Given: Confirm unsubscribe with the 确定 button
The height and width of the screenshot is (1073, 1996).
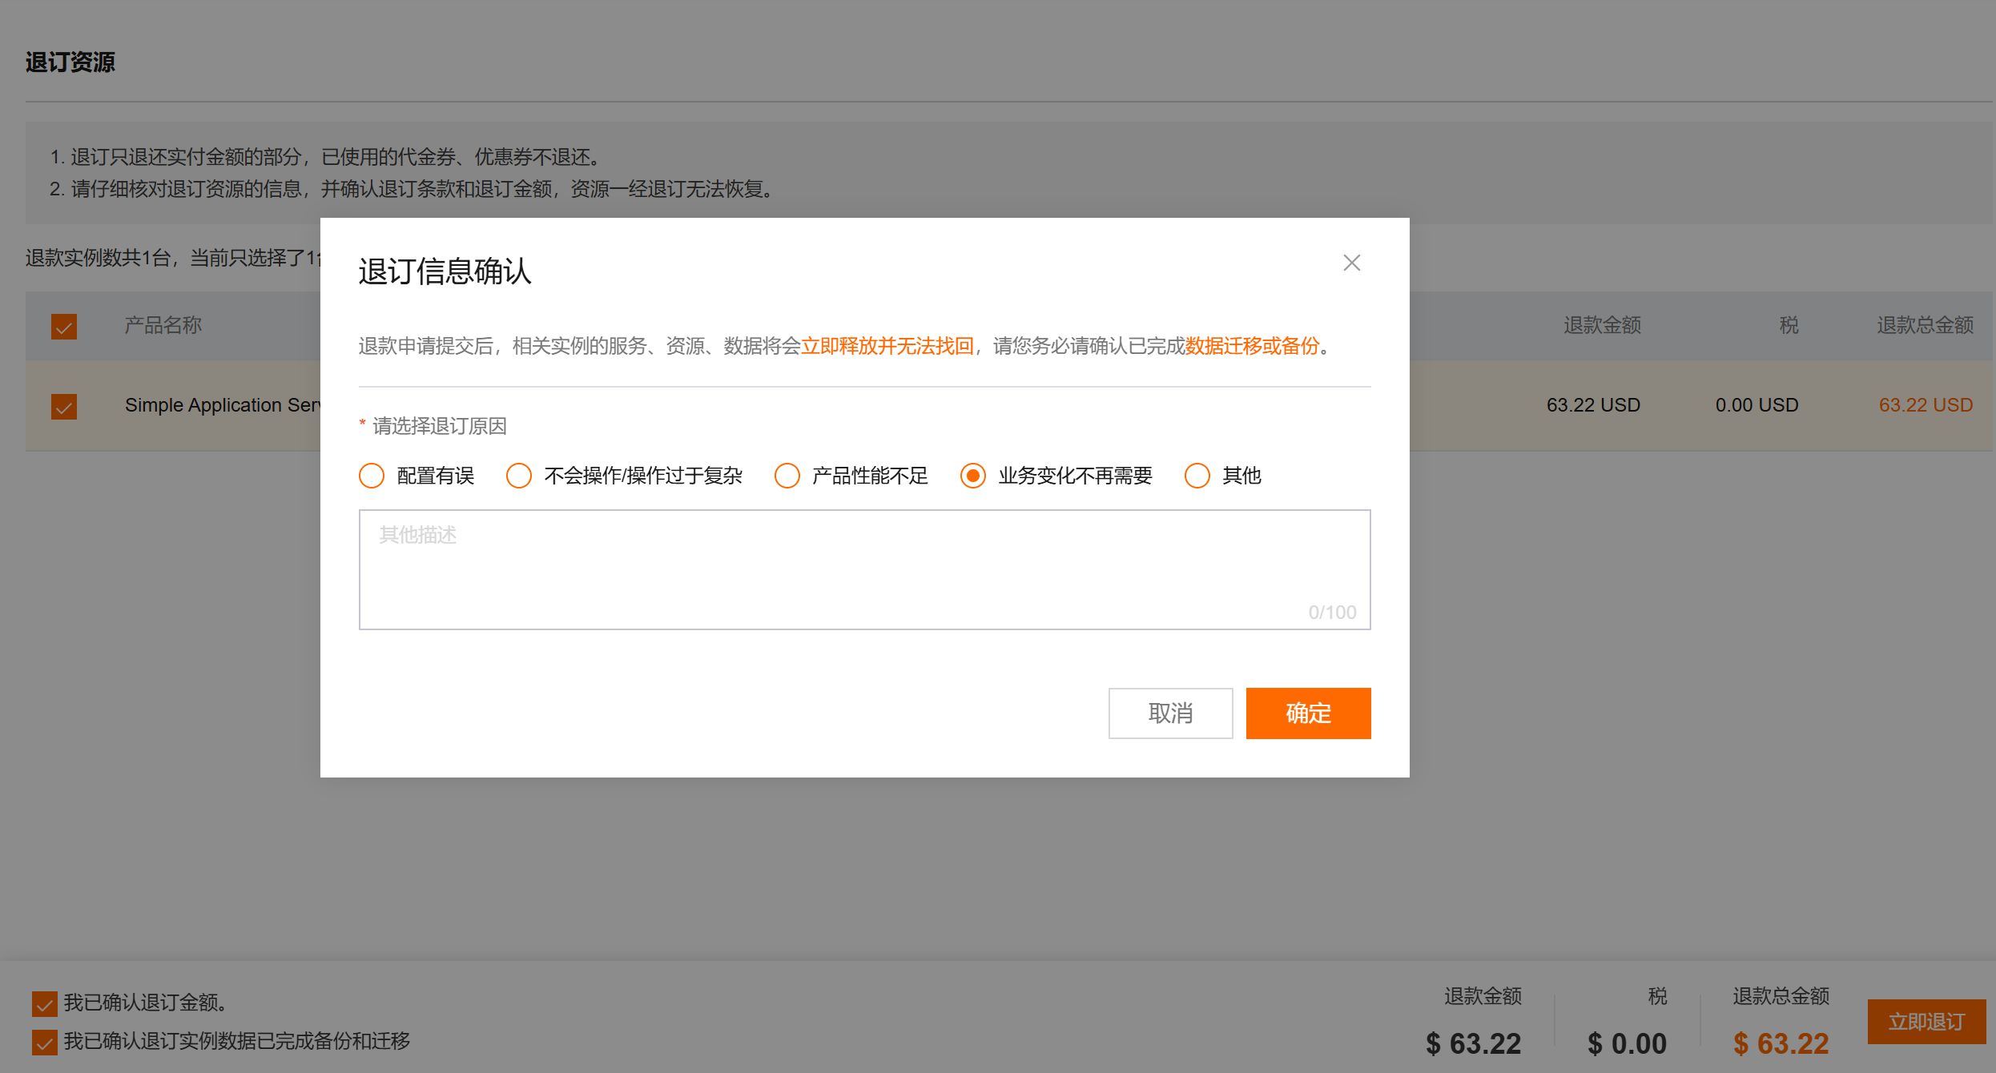Looking at the screenshot, I should (1308, 713).
